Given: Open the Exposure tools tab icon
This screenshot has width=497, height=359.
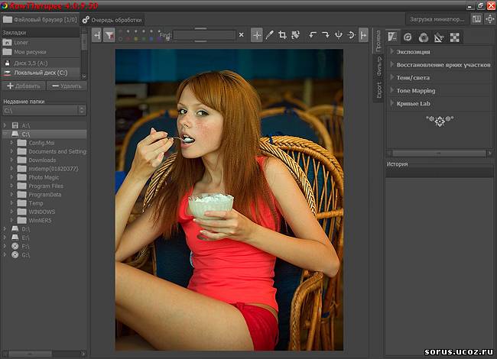Looking at the screenshot, I should pyautogui.click(x=393, y=36).
